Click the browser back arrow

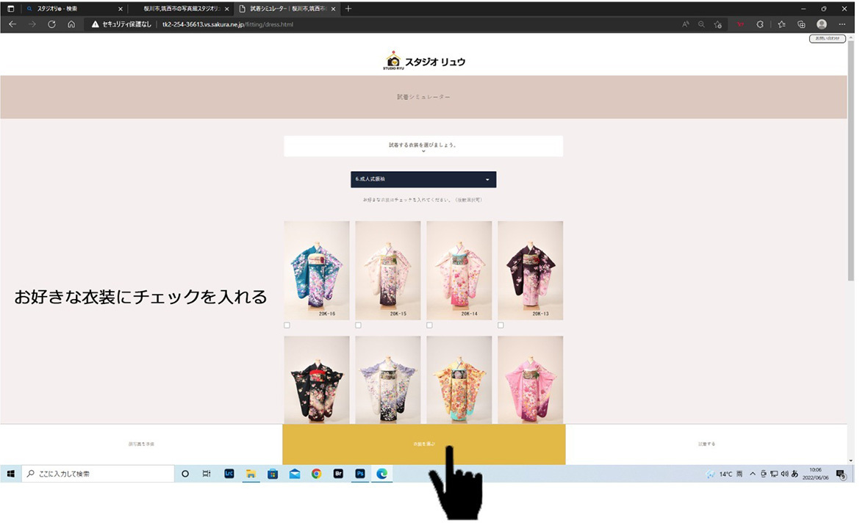12,24
